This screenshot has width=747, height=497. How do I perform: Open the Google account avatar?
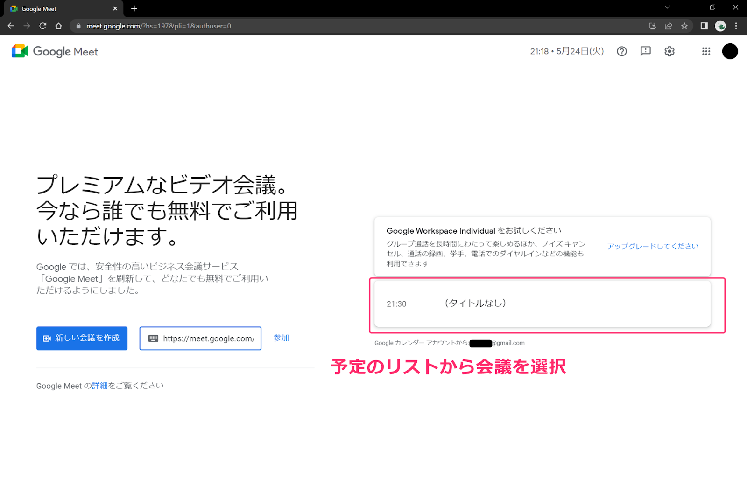[x=730, y=51]
